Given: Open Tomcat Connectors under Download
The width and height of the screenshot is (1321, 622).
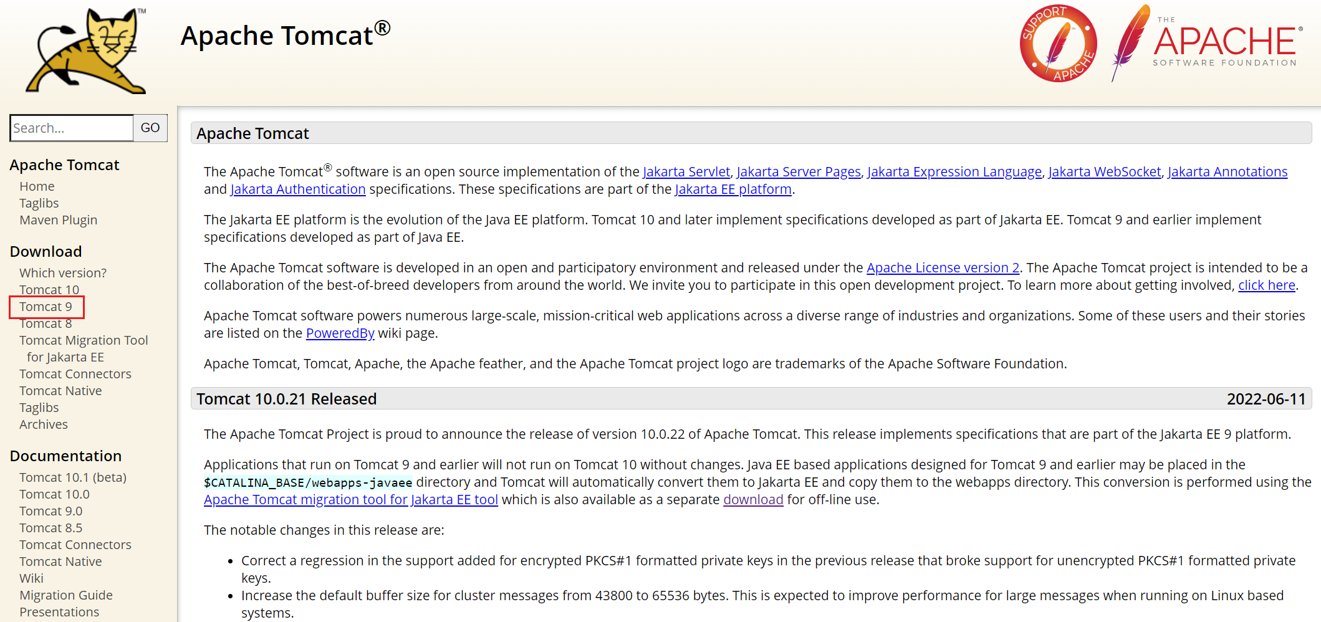Looking at the screenshot, I should (x=75, y=374).
